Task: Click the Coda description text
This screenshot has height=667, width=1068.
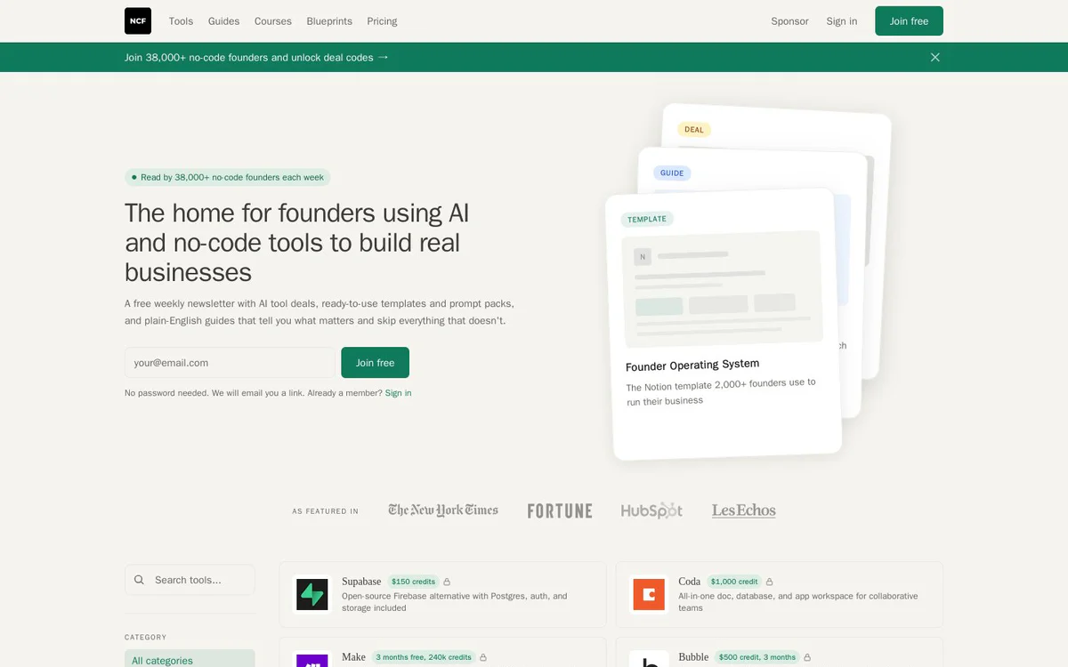Action: (798, 602)
